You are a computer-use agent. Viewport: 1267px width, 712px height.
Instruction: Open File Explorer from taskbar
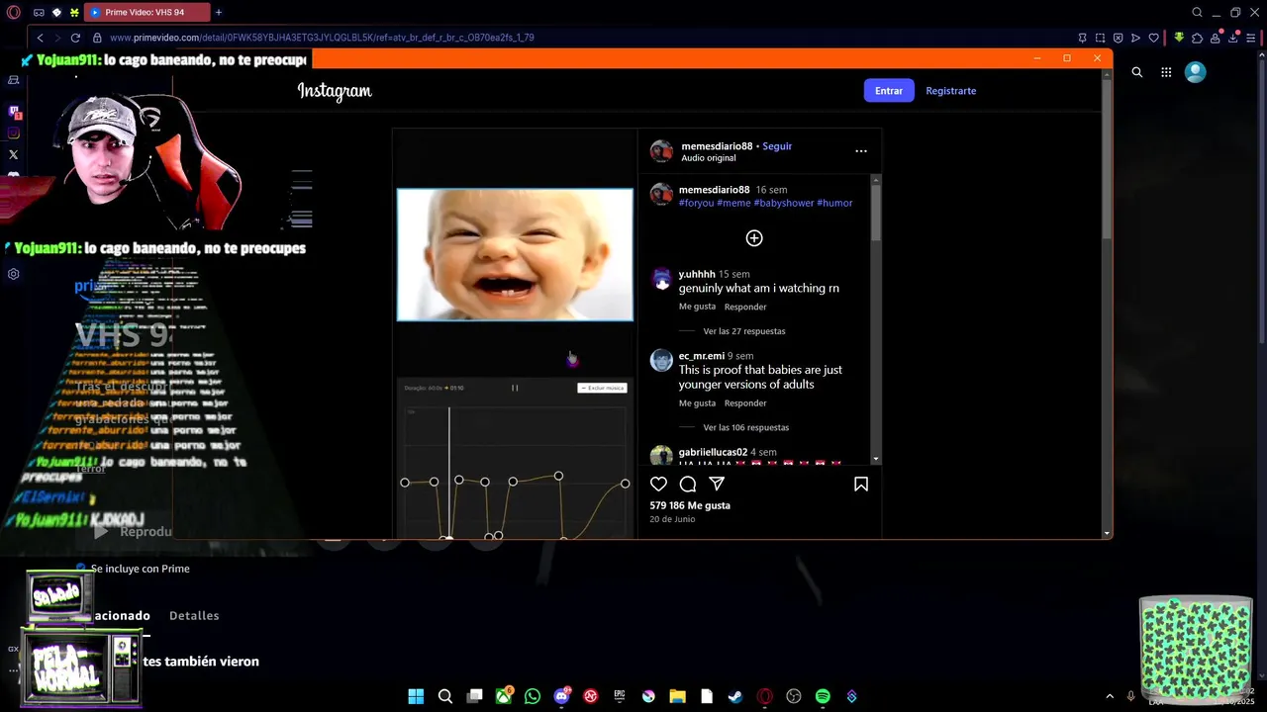(677, 696)
